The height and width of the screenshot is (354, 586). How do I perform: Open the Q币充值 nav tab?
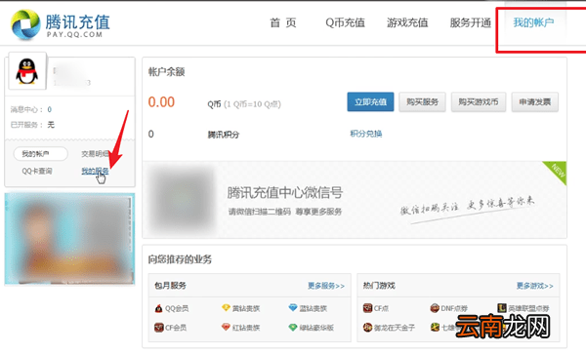[345, 22]
